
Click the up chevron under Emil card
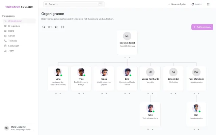(x=125, y=93)
